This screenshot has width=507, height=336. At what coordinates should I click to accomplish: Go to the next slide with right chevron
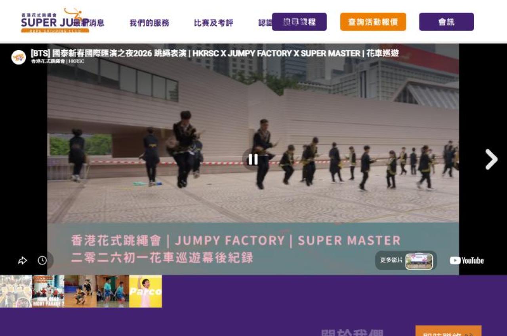[x=491, y=159]
